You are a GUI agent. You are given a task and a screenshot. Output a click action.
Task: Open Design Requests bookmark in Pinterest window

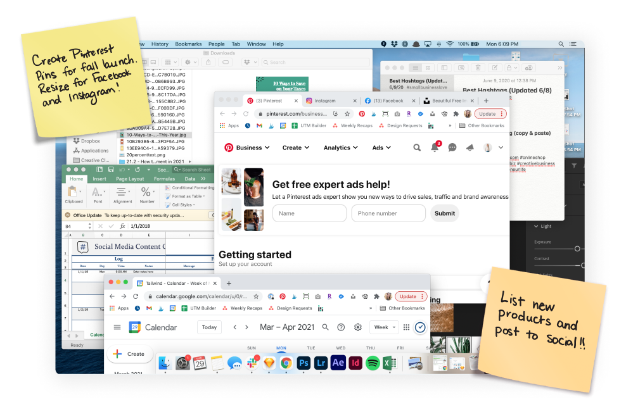point(400,125)
